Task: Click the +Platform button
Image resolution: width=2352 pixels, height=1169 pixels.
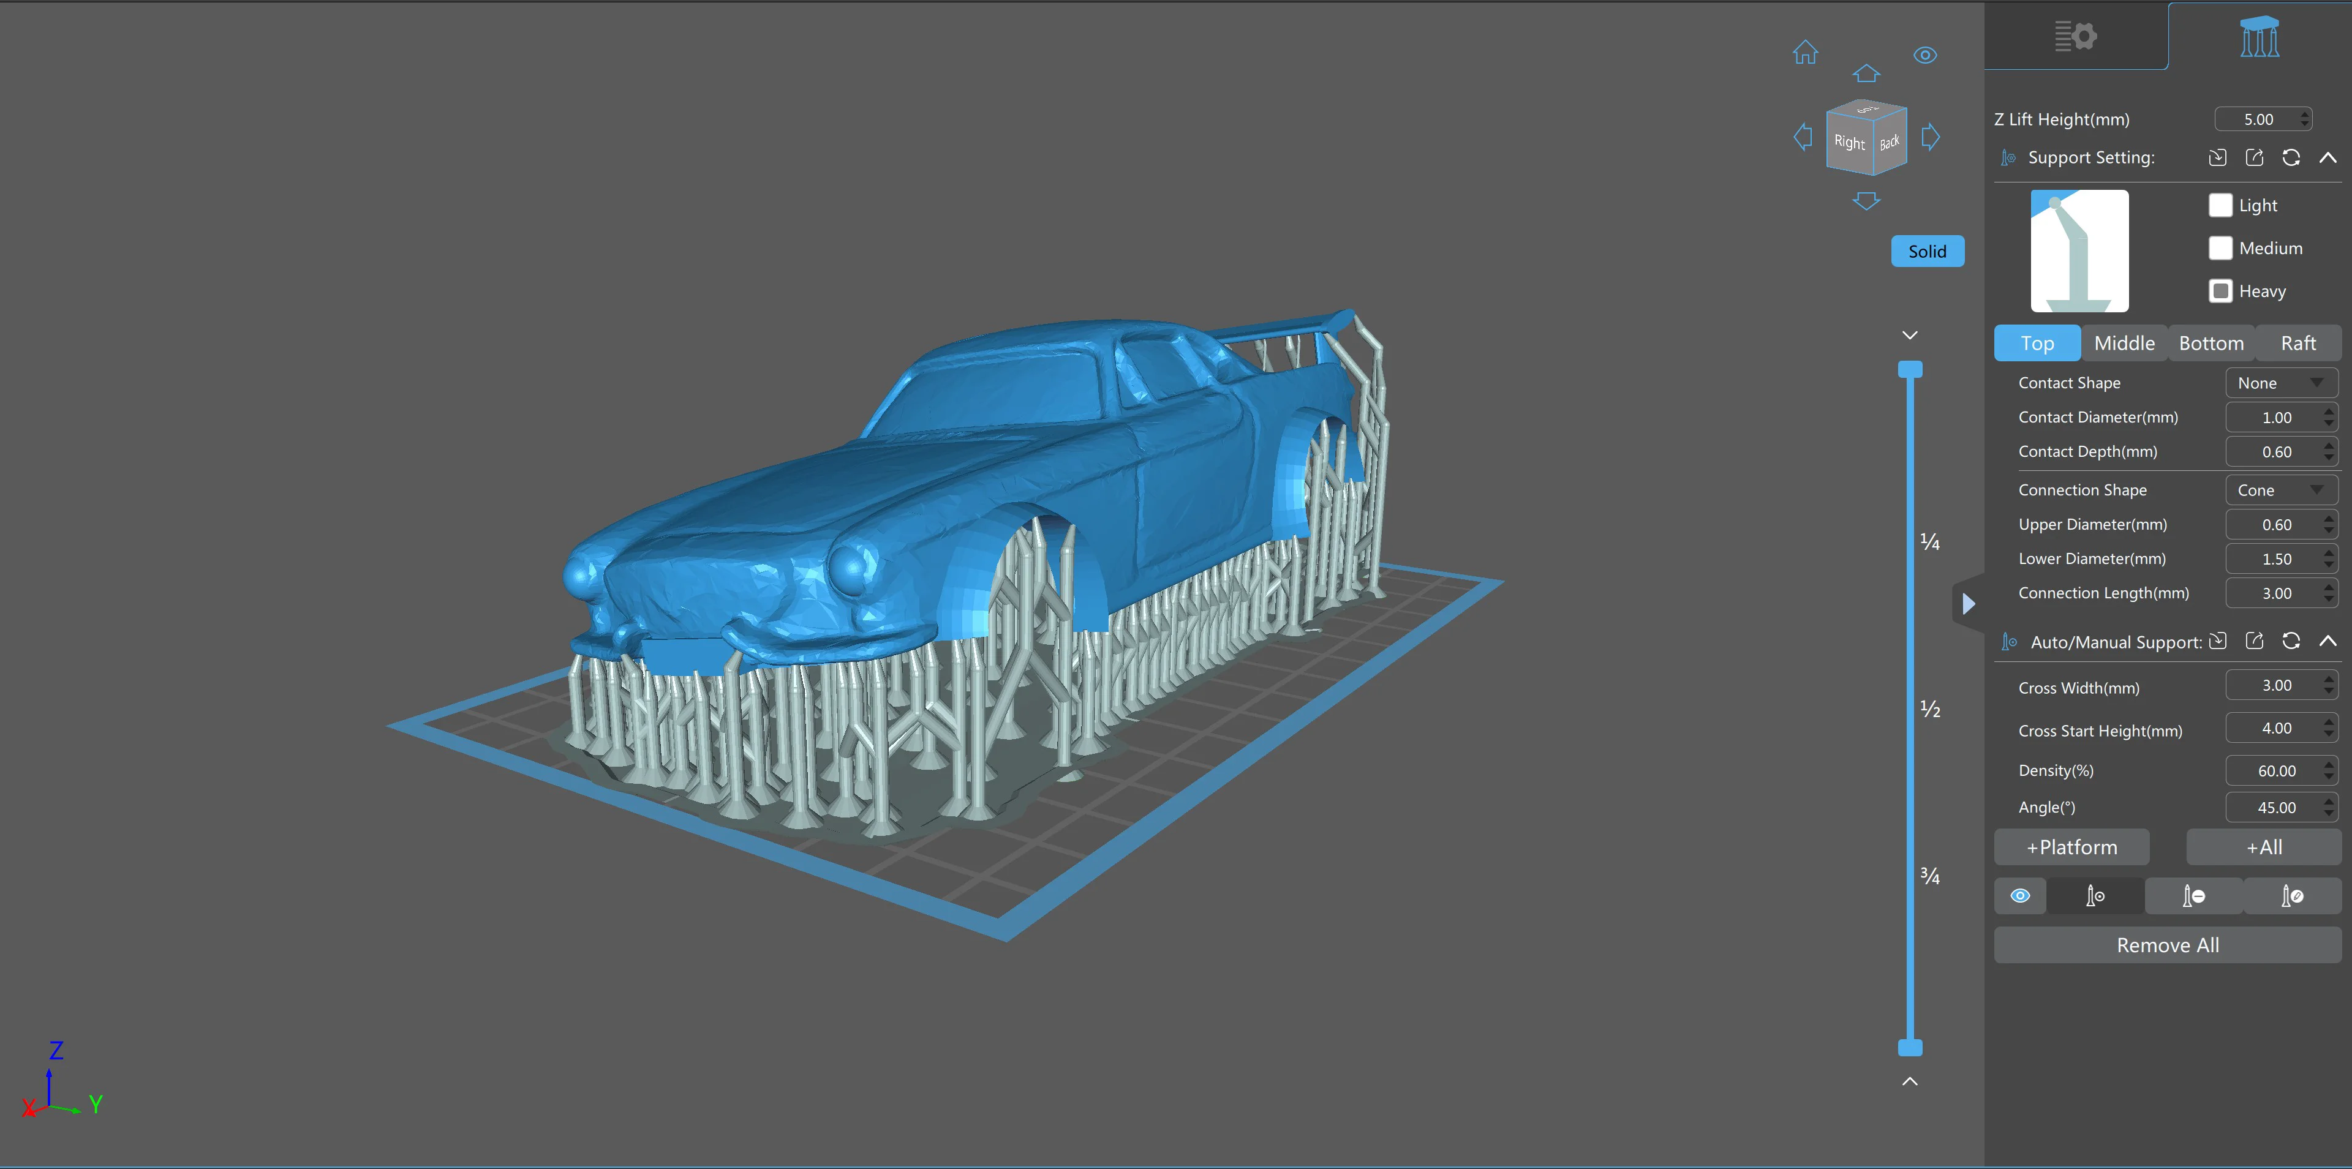Action: pos(2071,847)
